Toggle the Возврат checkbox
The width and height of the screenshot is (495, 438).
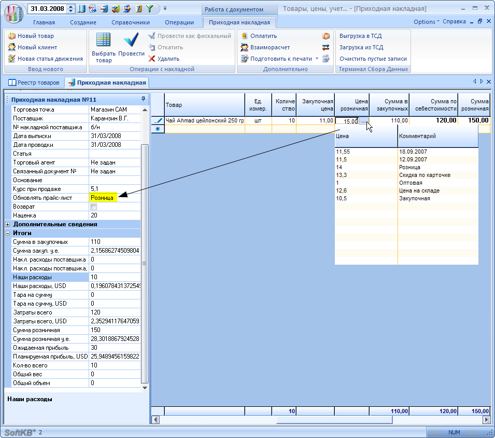pyautogui.click(x=93, y=207)
